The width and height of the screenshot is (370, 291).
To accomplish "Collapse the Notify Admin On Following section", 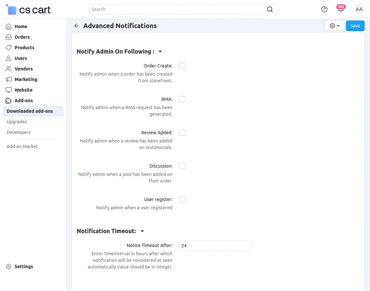I will (160, 52).
